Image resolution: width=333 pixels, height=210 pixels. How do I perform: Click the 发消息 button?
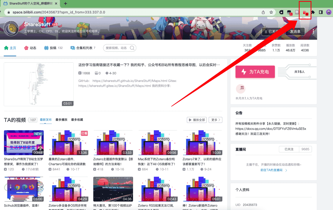point(295,31)
